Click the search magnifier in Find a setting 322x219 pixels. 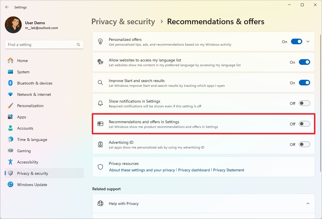[x=78, y=45]
